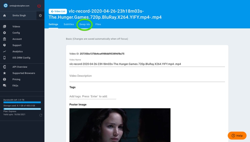The height and width of the screenshot is (142, 250).
Task: Click the Pricing dollar icon
Action: coord(4,79)
